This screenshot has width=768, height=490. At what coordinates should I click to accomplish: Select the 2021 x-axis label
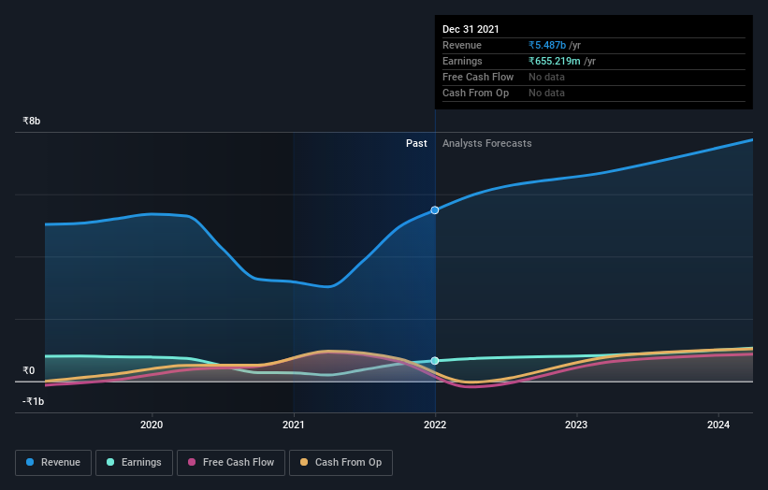(294, 425)
